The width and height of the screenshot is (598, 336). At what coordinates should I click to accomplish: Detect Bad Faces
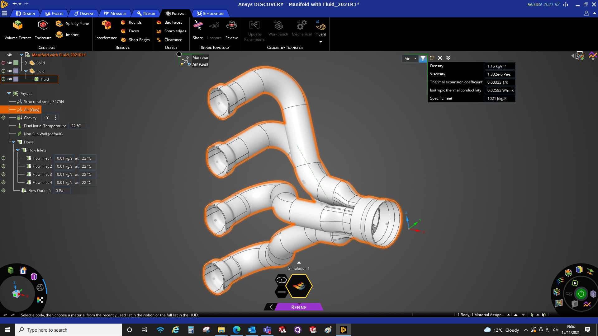coord(169,22)
